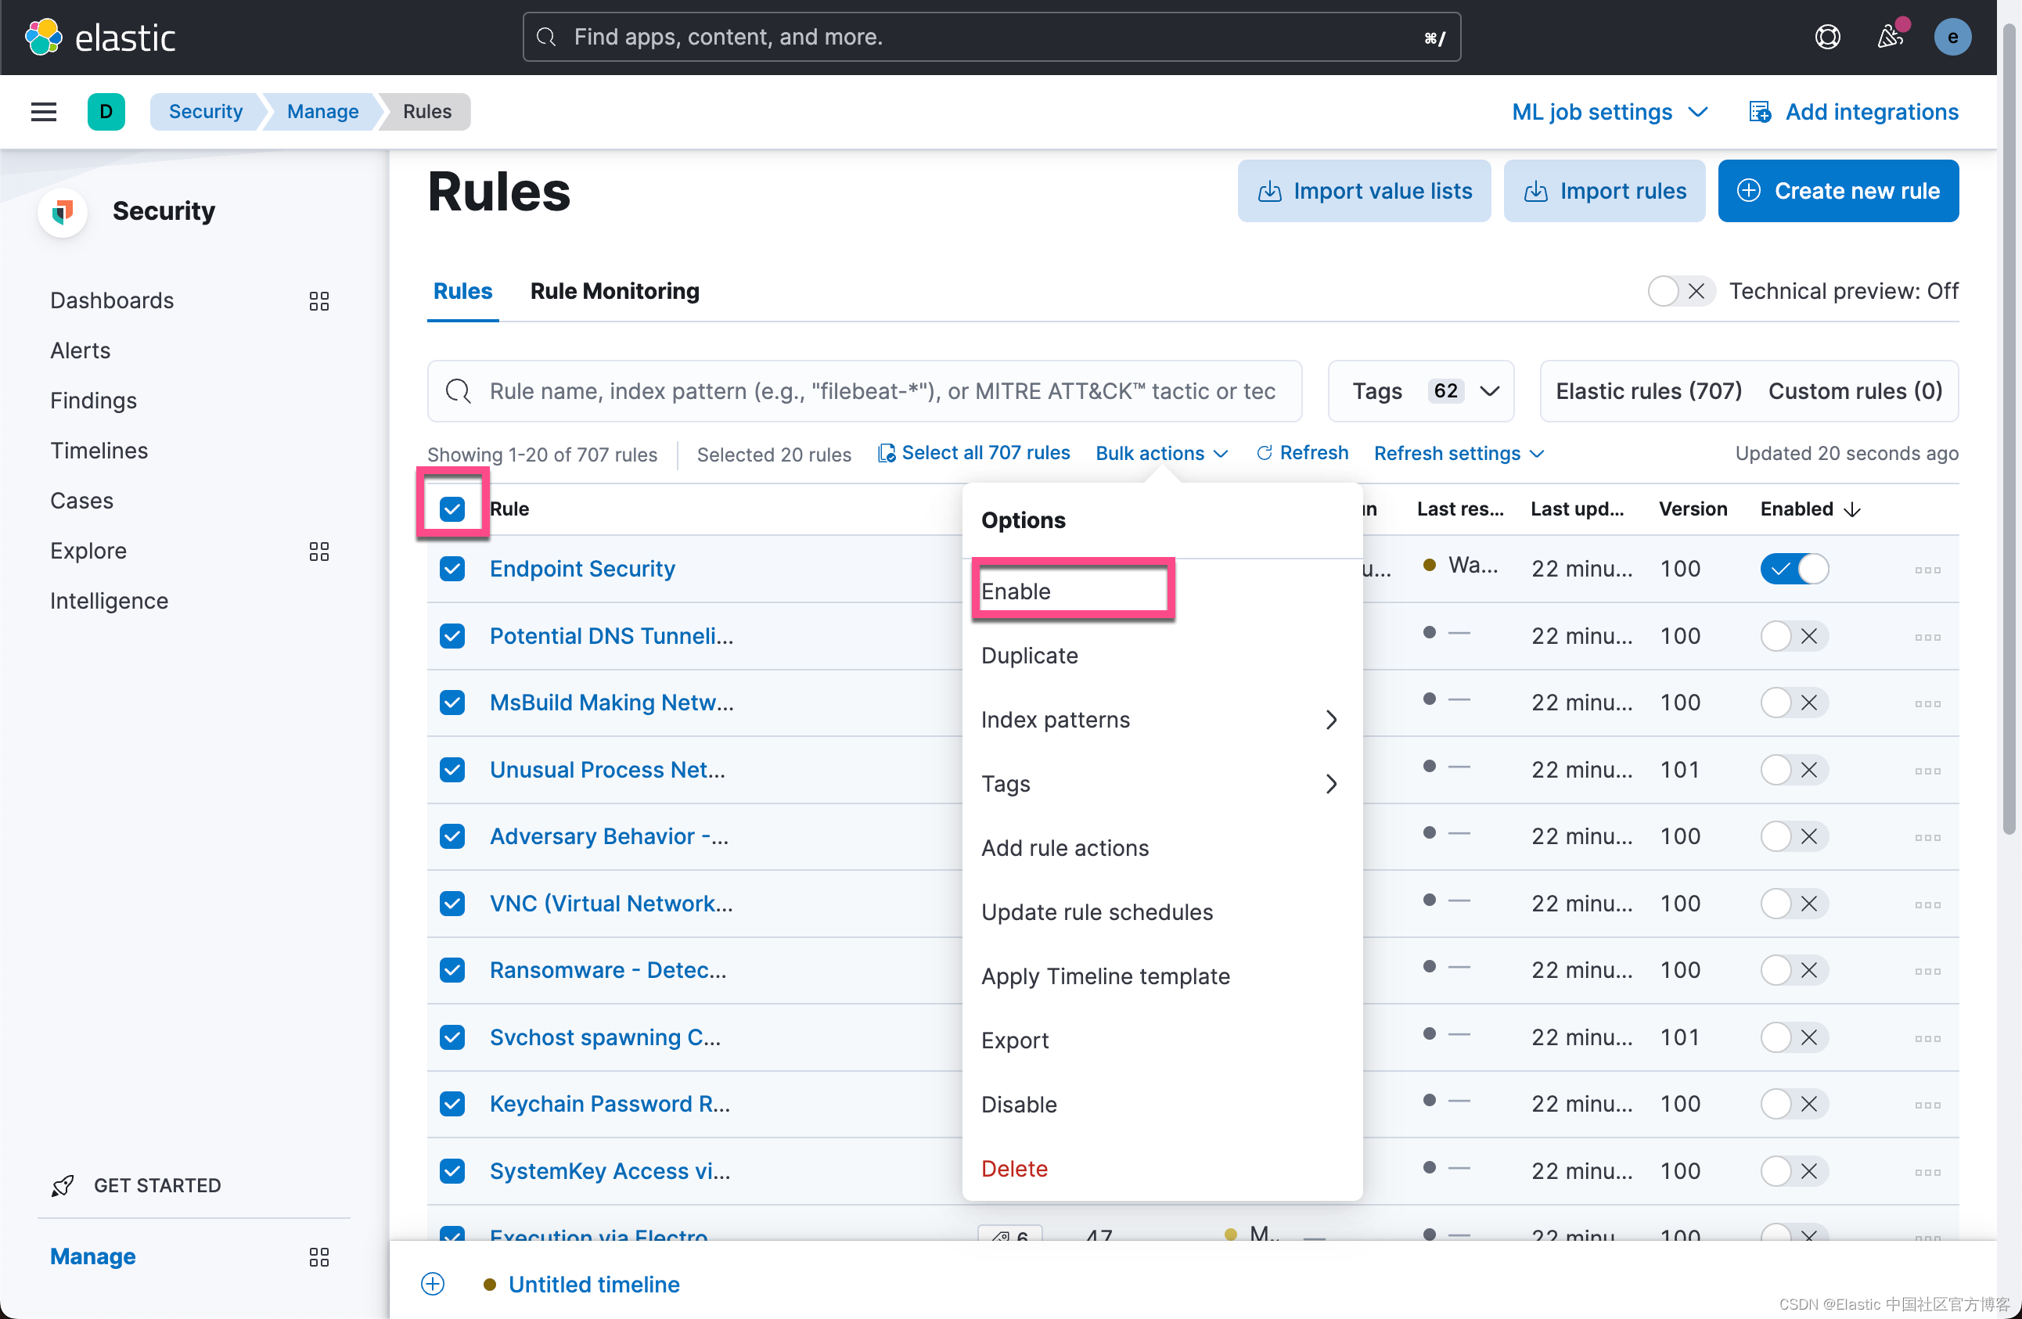This screenshot has height=1319, width=2022.
Task: Click the Security shield logo in sidebar
Action: pos(62,211)
